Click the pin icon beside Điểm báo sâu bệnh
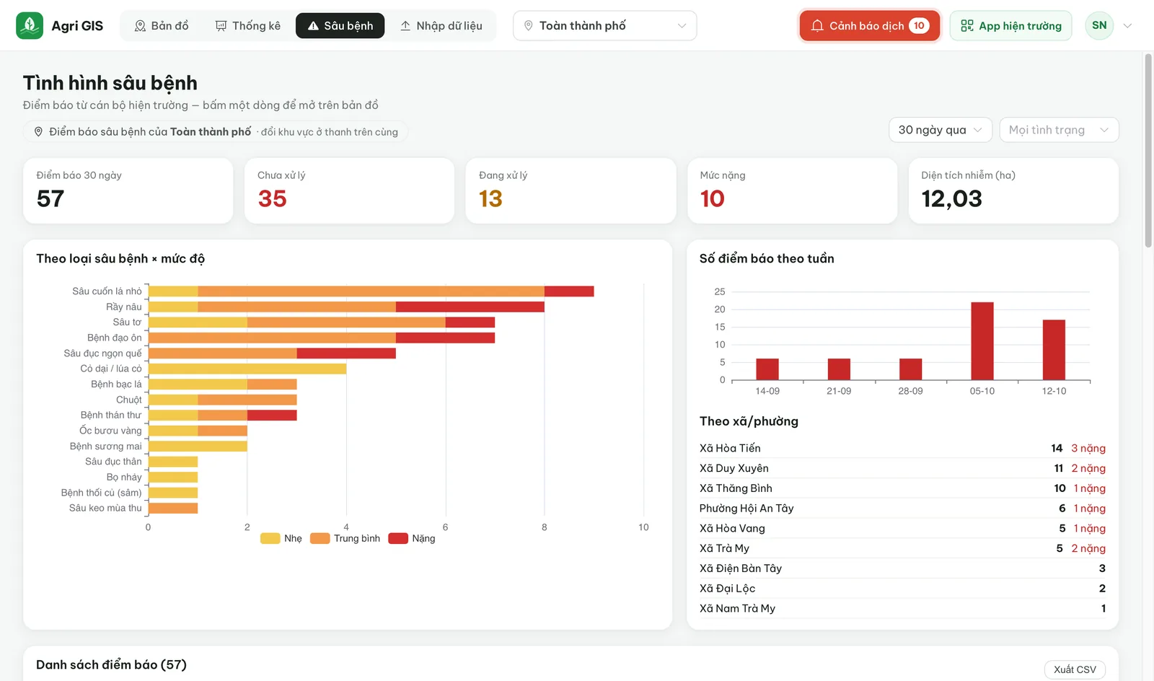 (38, 132)
